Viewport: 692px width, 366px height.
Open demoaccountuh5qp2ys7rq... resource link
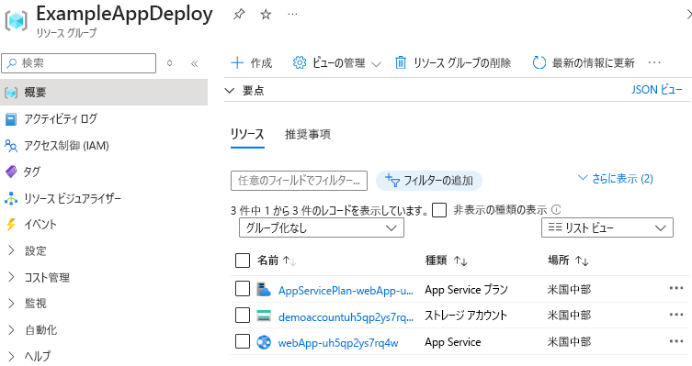(346, 316)
